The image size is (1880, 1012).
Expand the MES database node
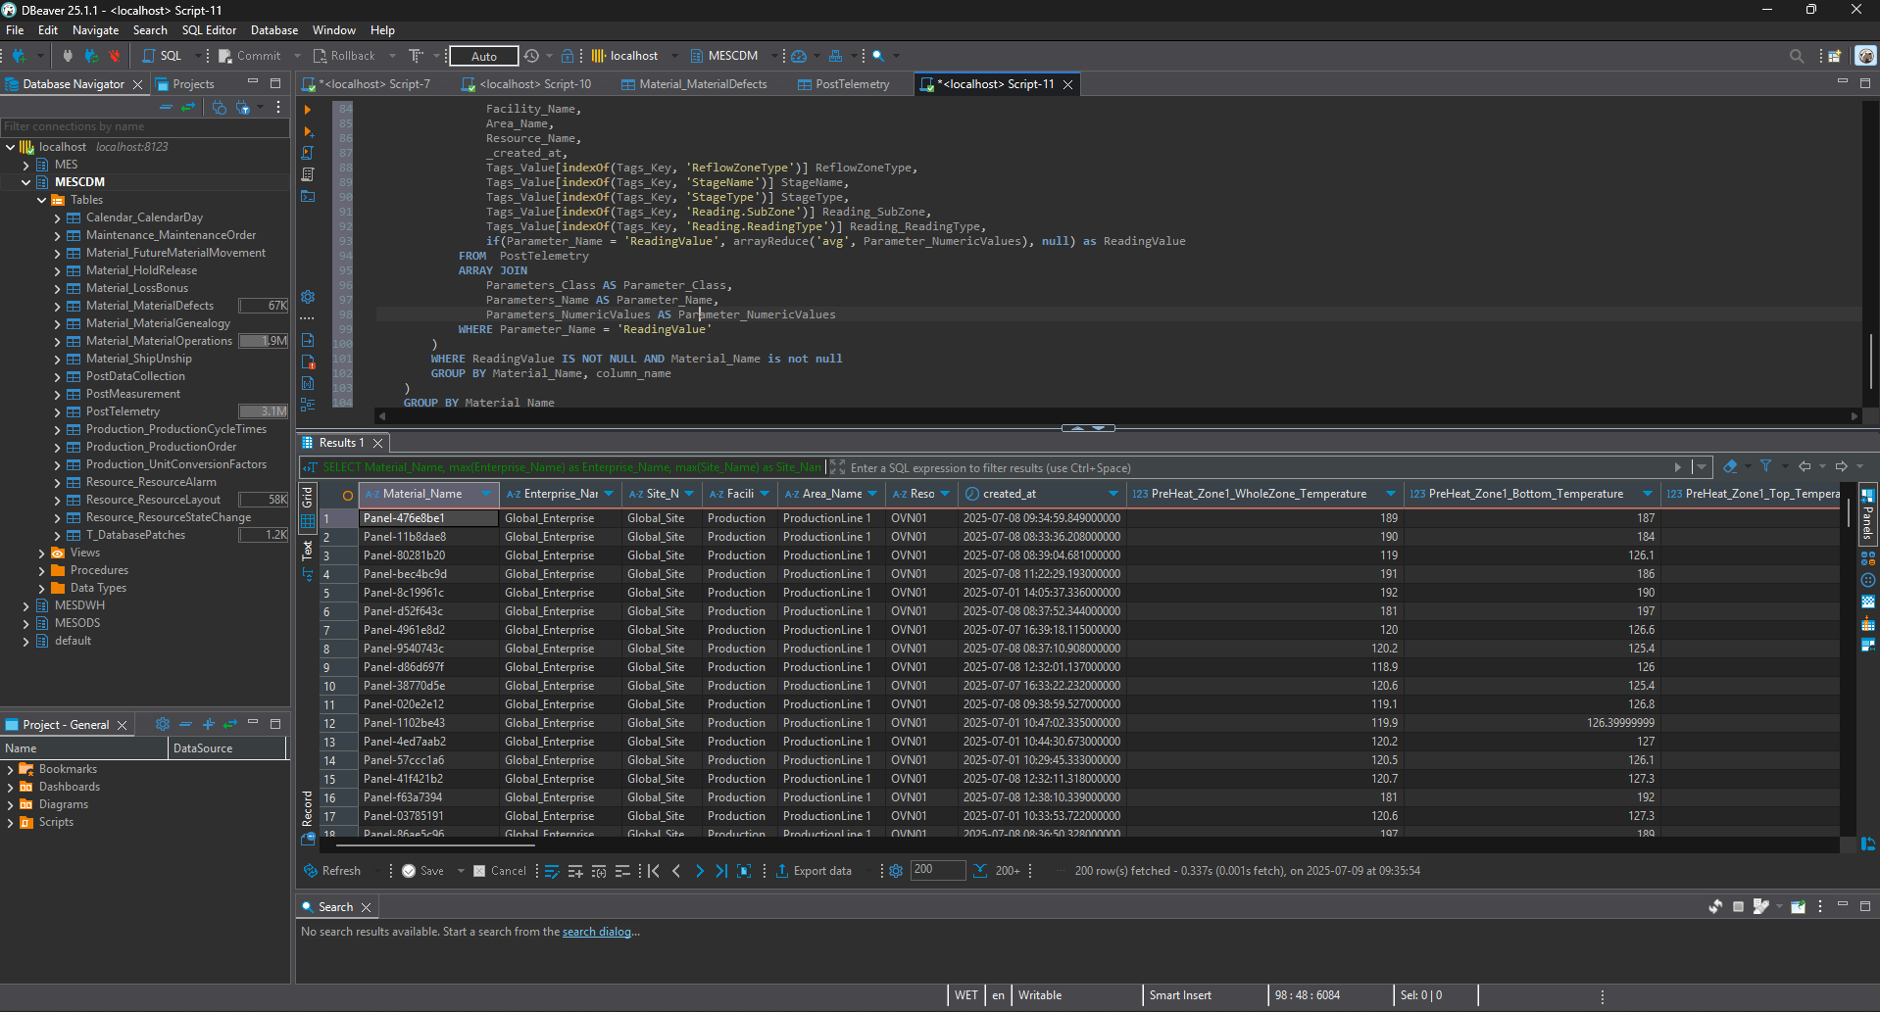(26, 165)
